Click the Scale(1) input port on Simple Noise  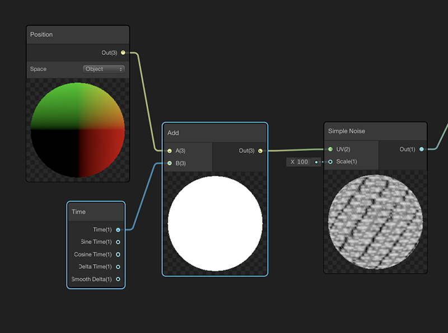(330, 162)
